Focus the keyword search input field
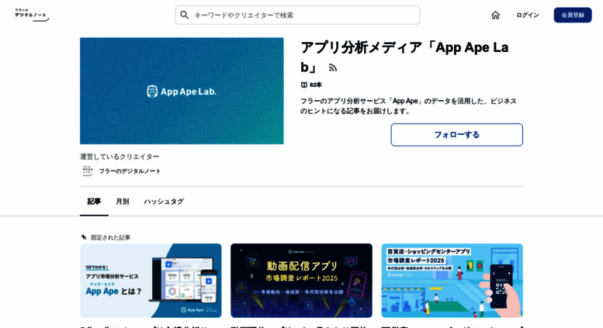This screenshot has height=328, width=603. click(298, 15)
